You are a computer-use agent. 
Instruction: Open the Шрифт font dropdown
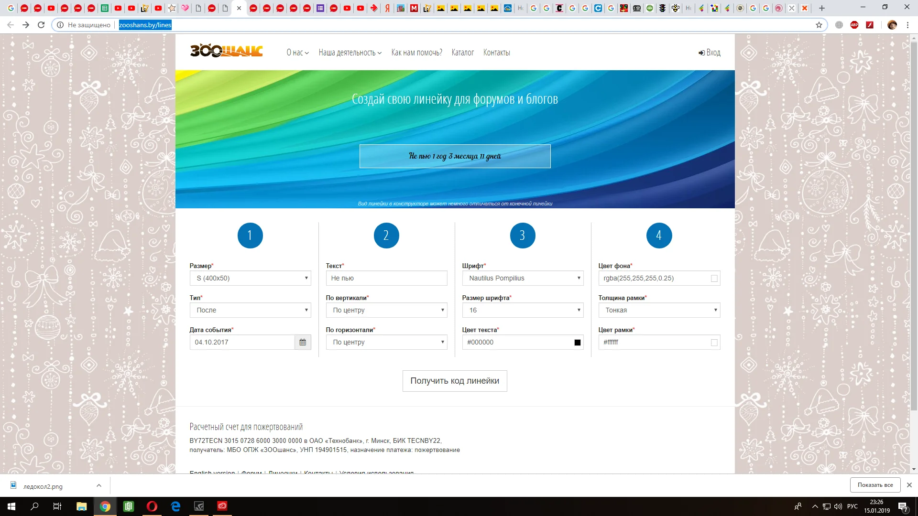pyautogui.click(x=523, y=278)
